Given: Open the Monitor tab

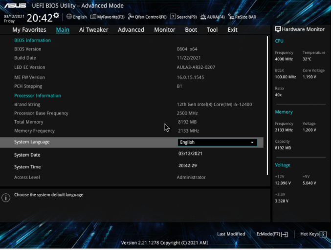Looking at the screenshot, I should coord(165,30).
